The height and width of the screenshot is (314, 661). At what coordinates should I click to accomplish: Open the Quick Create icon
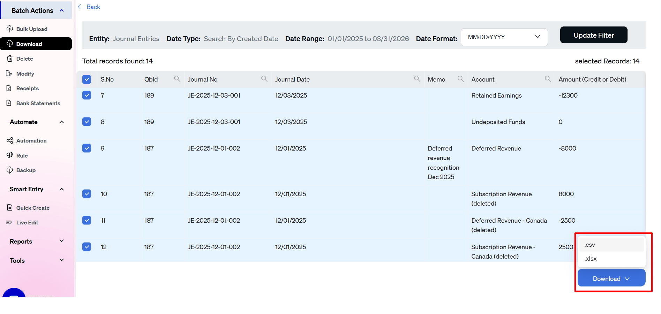pyautogui.click(x=10, y=207)
